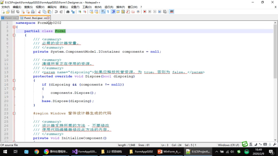Screen dimensions: 278x156
Task: Open Find using the binoculars icon
Action: (x=68, y=12)
